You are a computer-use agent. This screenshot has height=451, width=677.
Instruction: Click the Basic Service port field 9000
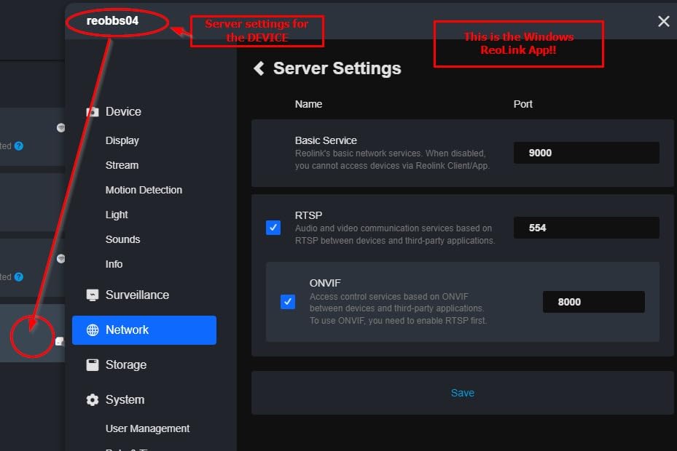pos(587,153)
